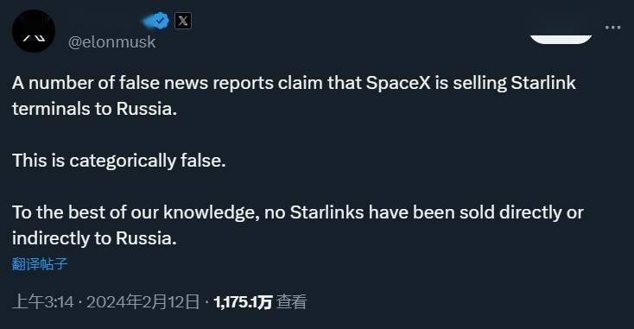Open the @elonmusk handle profile
This screenshot has width=634, height=329.
point(112,42)
